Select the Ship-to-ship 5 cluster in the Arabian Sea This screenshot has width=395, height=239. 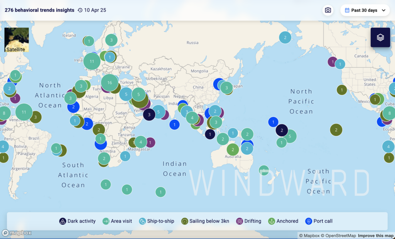159,112
